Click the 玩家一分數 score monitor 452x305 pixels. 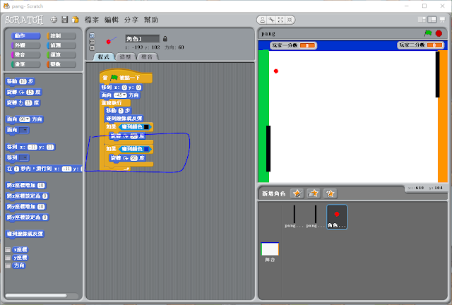tap(293, 45)
